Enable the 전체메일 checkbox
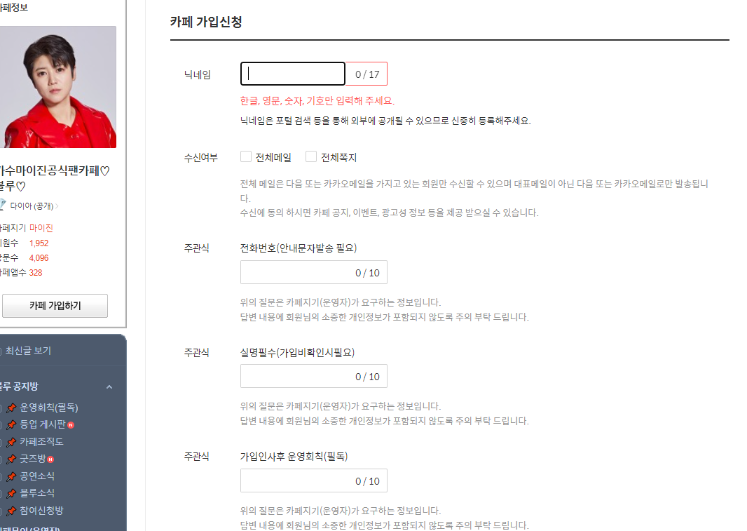 click(246, 156)
